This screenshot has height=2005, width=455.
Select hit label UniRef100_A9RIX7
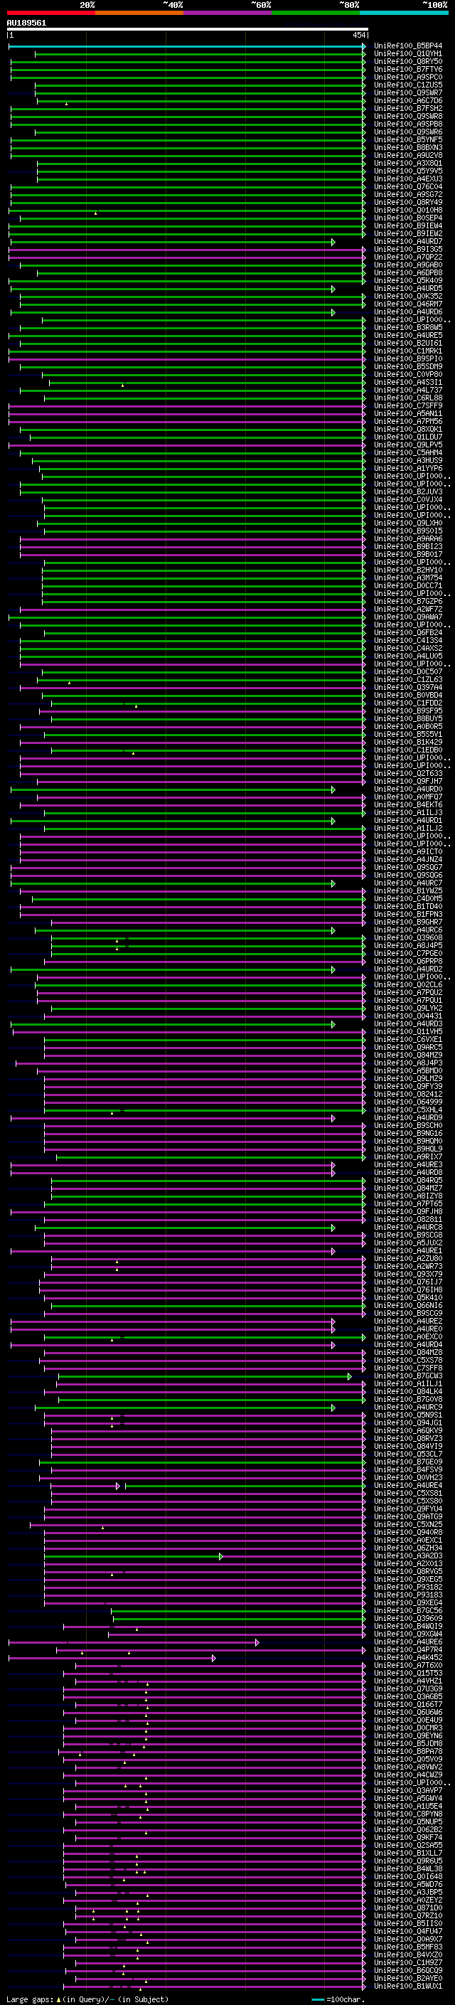tap(407, 1157)
